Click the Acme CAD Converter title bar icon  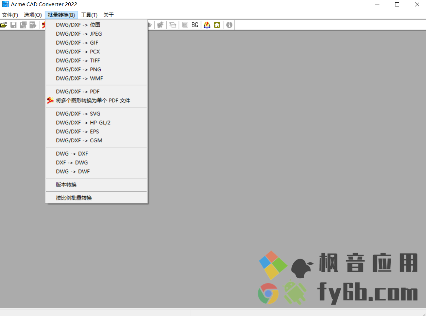tap(5, 4)
